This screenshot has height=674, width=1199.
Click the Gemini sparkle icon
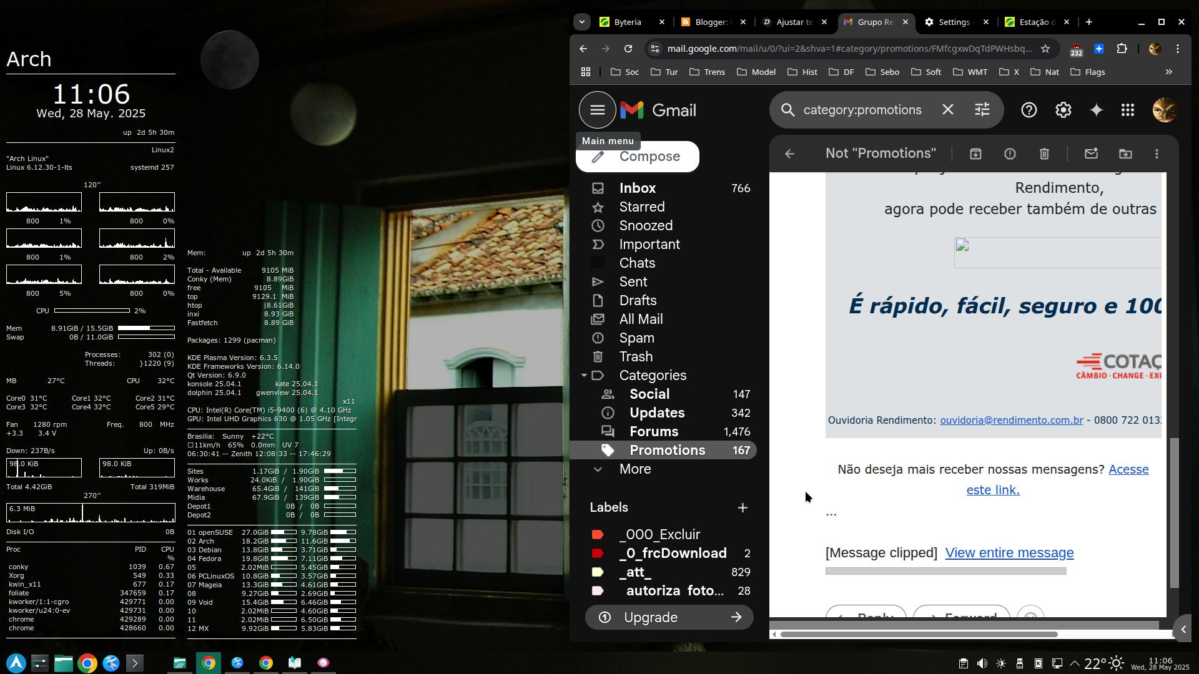pos(1096,110)
